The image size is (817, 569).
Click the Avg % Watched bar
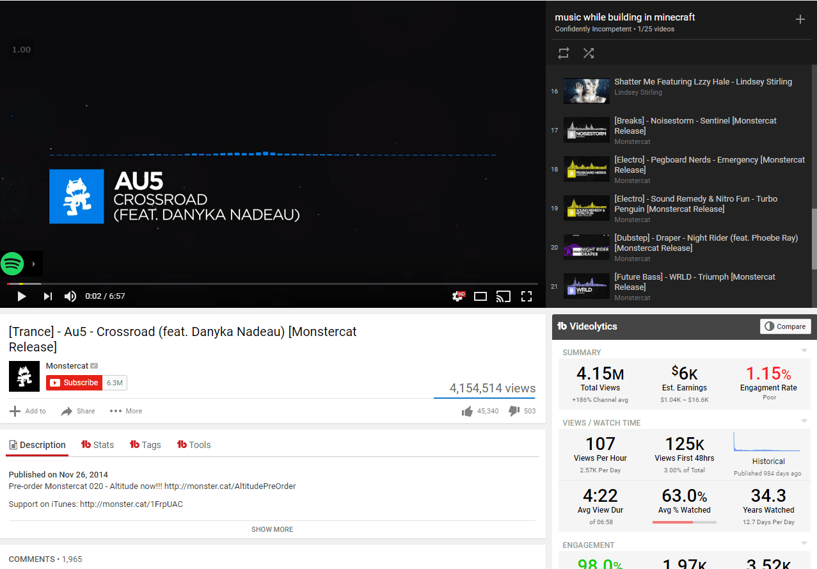click(685, 522)
